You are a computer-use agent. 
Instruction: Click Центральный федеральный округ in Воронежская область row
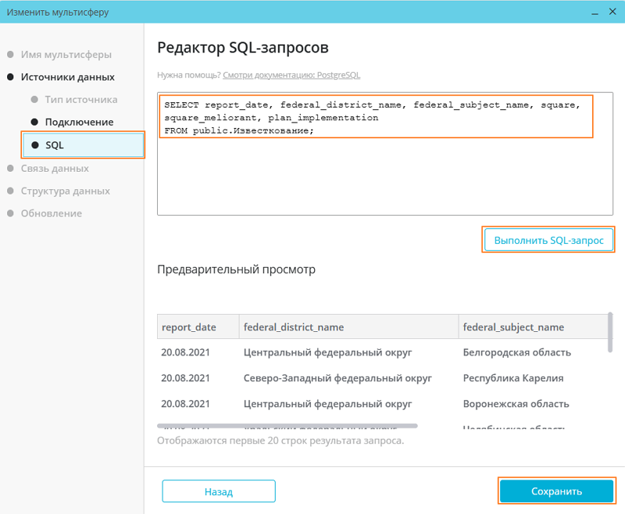coord(327,404)
